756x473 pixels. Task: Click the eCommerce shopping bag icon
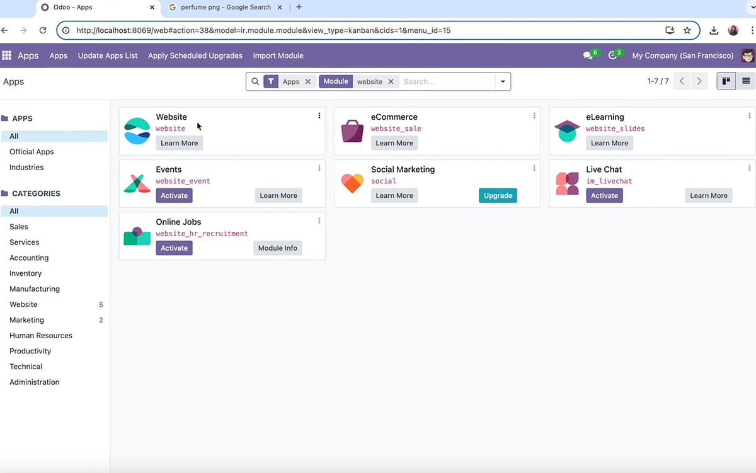pyautogui.click(x=352, y=131)
